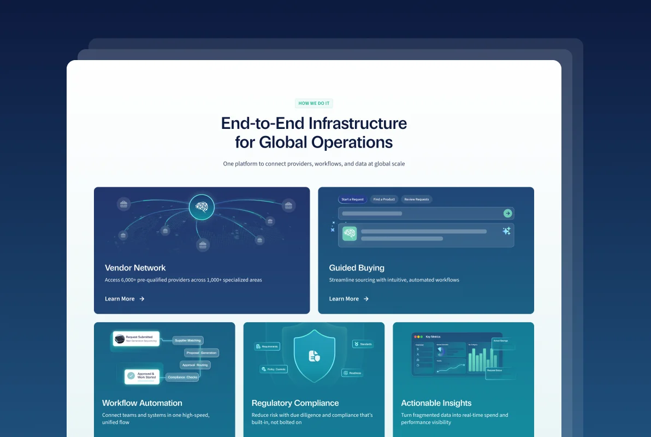Click the green arrow submit icon in the search bar
Viewport: 651px width, 437px height.
(507, 213)
